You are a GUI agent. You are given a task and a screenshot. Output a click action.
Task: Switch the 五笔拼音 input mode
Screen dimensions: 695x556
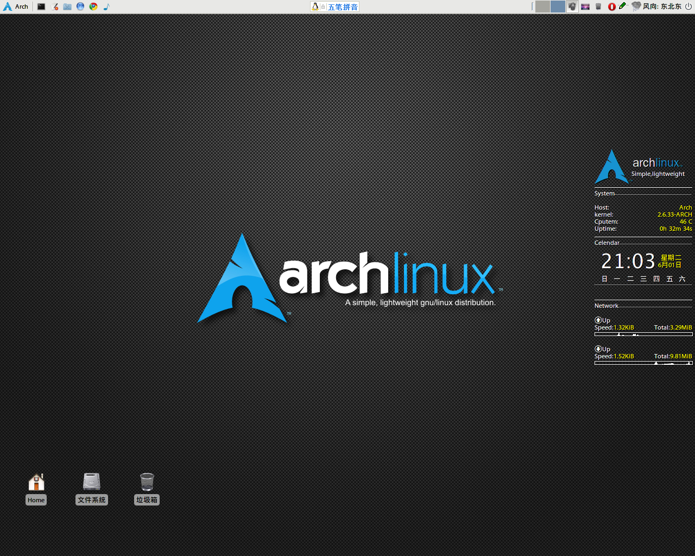(x=343, y=7)
